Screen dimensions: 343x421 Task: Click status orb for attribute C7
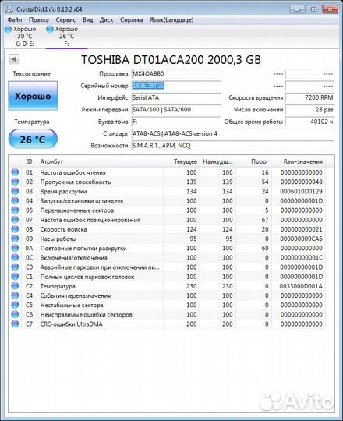coord(15,324)
